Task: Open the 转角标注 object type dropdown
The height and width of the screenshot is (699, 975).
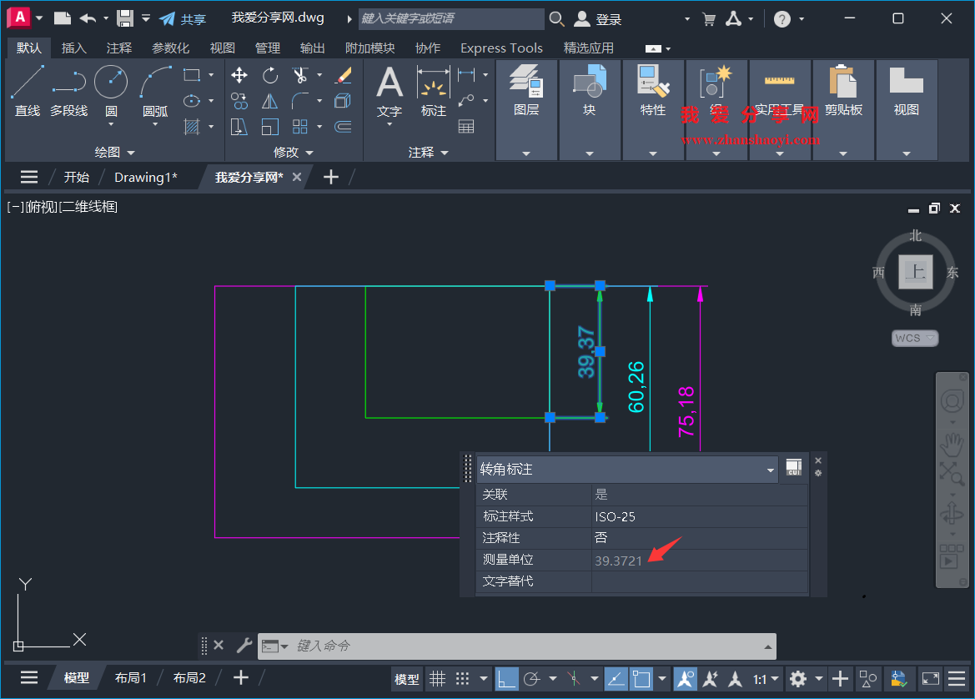Action: coord(771,470)
